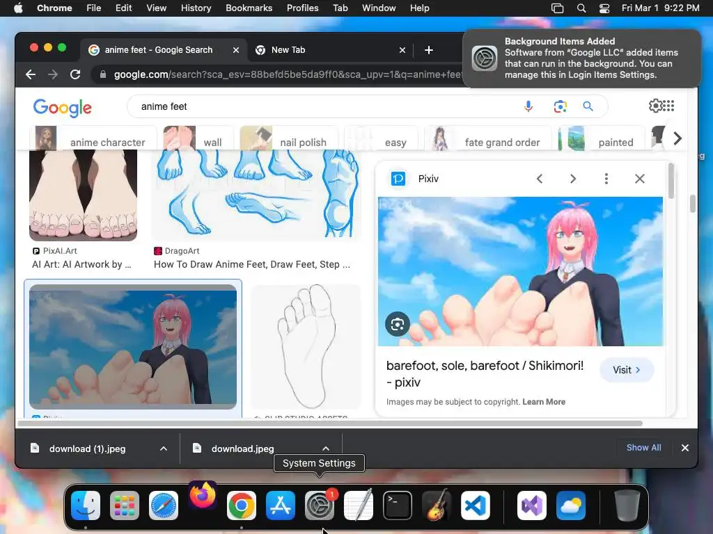This screenshot has height=534, width=713.
Task: Show All downloads
Action: pos(643,448)
